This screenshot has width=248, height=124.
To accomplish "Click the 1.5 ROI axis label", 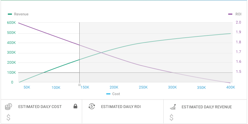I will 238,72.
